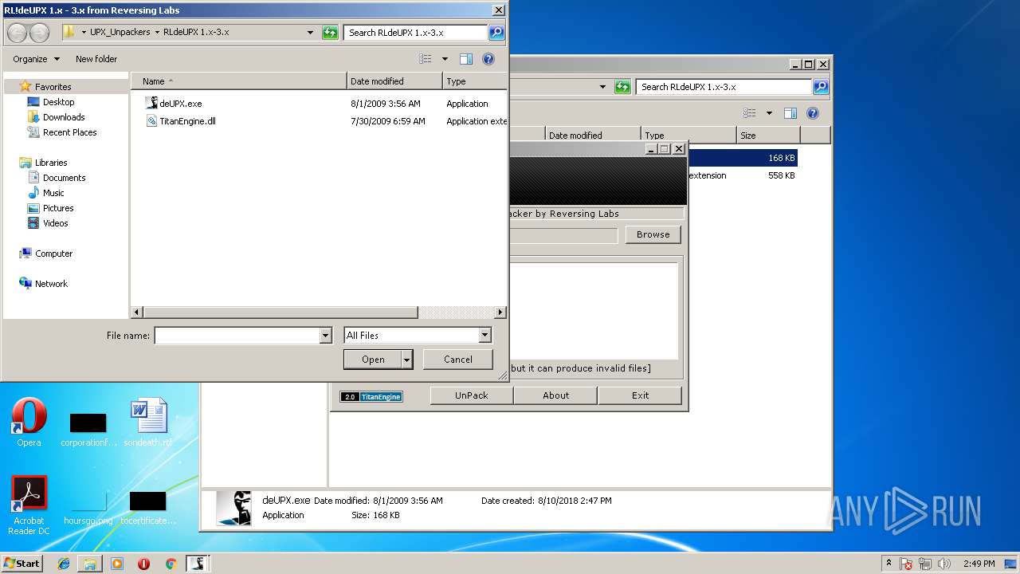Click the About button
Viewport: 1020px width, 574px height.
pyautogui.click(x=555, y=395)
